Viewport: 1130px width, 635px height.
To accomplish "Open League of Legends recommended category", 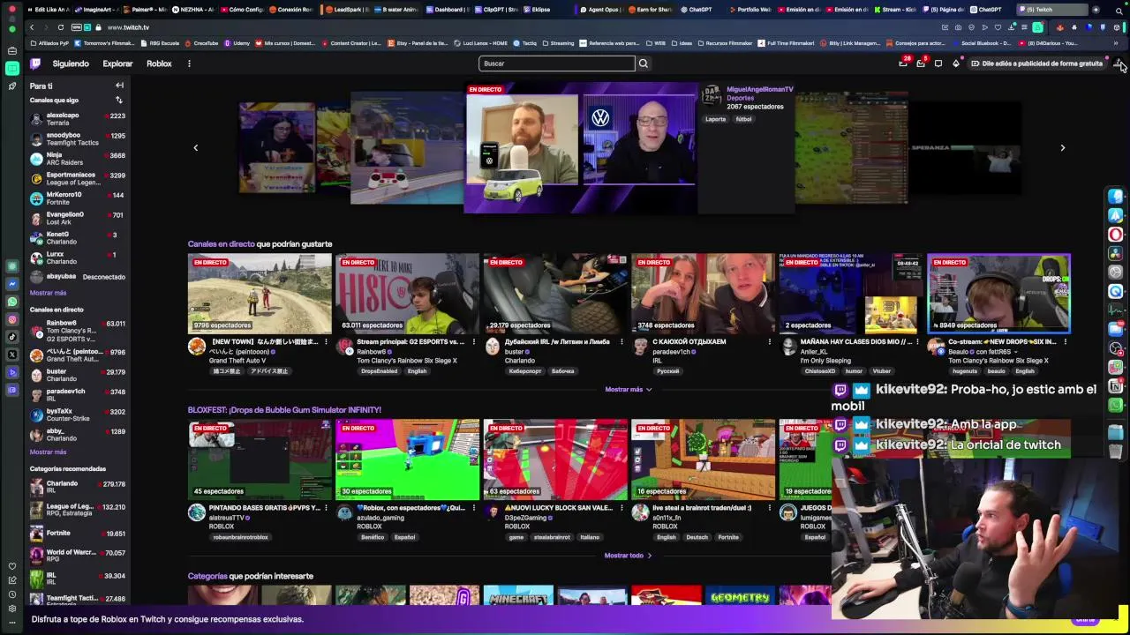I will 77,510.
